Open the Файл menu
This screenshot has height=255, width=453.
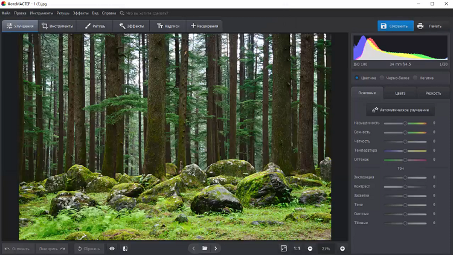[6, 13]
